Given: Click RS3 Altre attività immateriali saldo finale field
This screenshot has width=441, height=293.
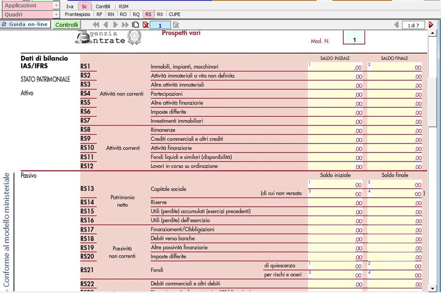Looking at the screenshot, I should pyautogui.click(x=395, y=85).
